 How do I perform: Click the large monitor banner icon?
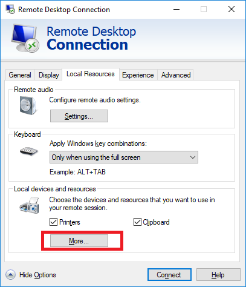click(25, 38)
